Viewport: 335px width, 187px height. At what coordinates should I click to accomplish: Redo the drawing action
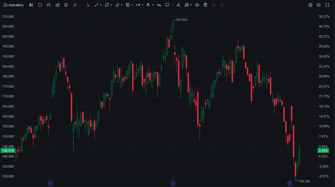(x=222, y=5)
